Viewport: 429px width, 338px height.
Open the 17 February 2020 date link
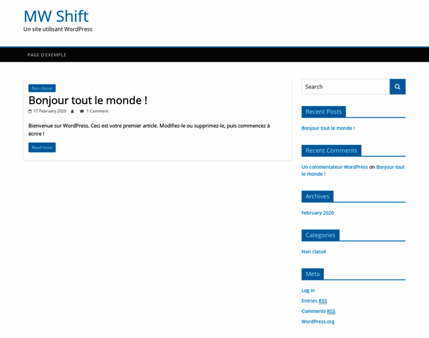click(50, 111)
